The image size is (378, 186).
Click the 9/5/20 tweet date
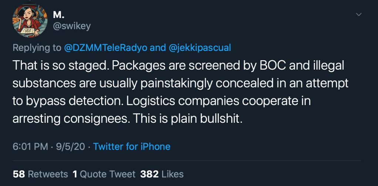pos(71,147)
